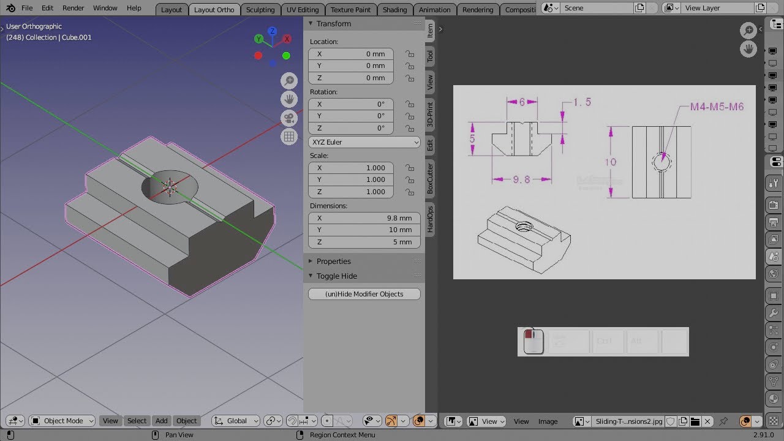Open the 3D viewport editor type dropdown
Screen dimensions: 784x441
pyautogui.click(x=15, y=421)
